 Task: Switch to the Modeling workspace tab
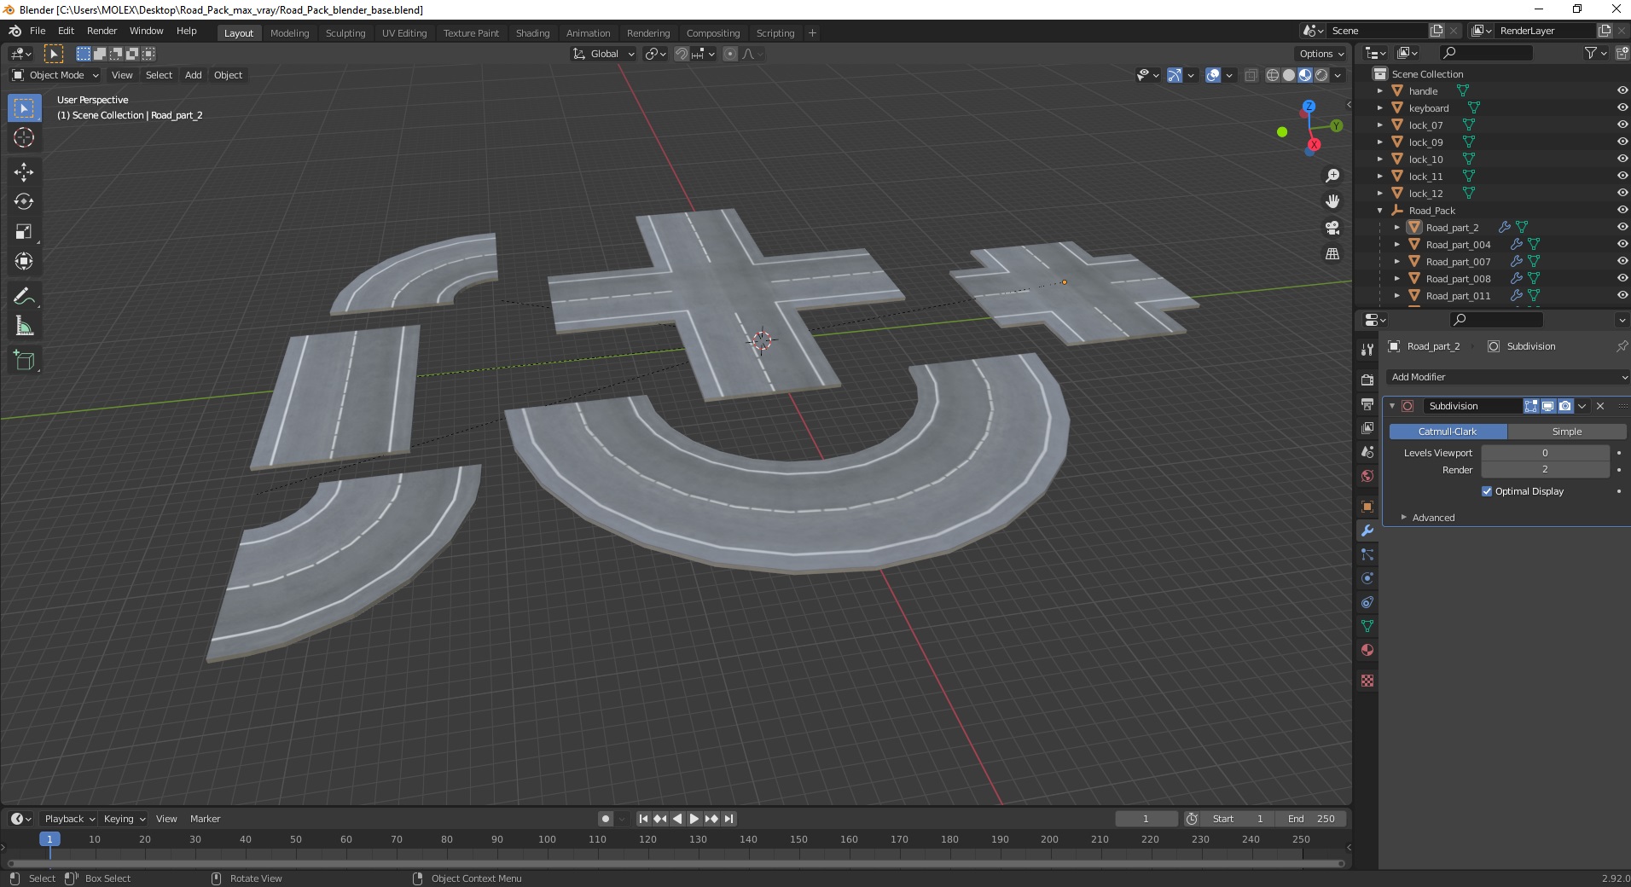pyautogui.click(x=289, y=33)
